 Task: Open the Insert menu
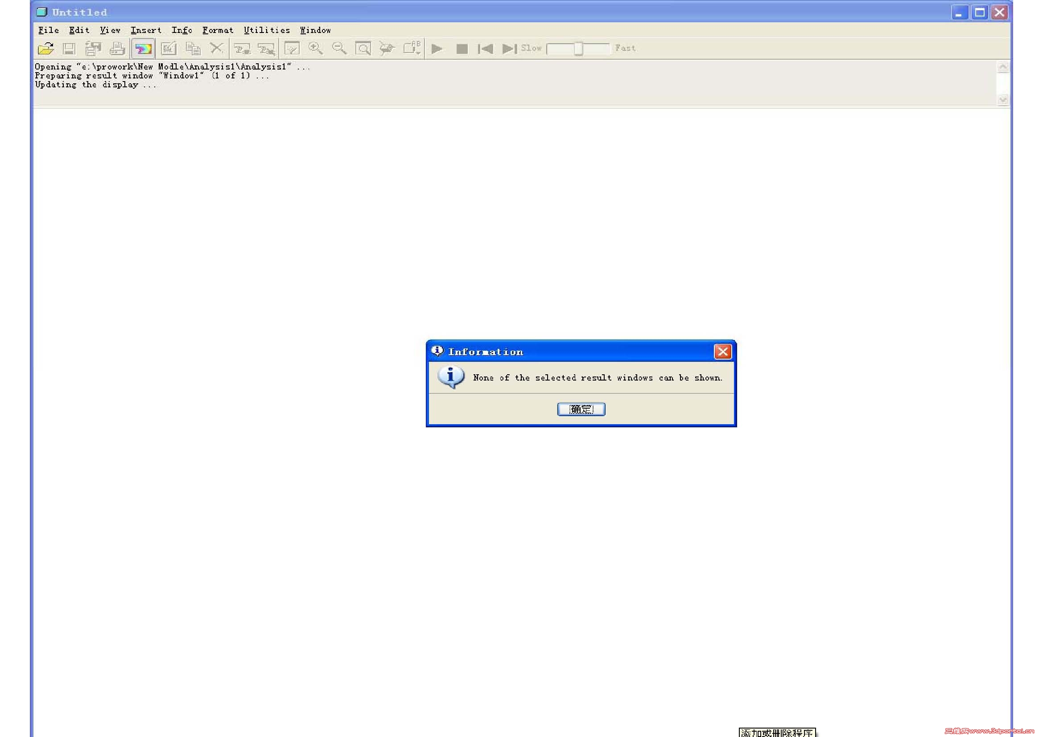click(x=146, y=30)
